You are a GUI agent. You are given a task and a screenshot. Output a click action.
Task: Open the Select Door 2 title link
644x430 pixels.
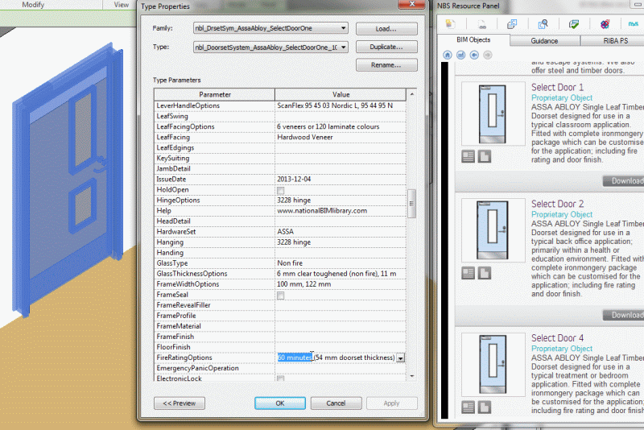[x=557, y=204]
